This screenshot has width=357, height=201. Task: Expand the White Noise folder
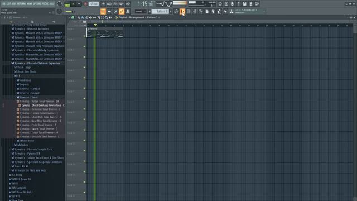[25, 141]
